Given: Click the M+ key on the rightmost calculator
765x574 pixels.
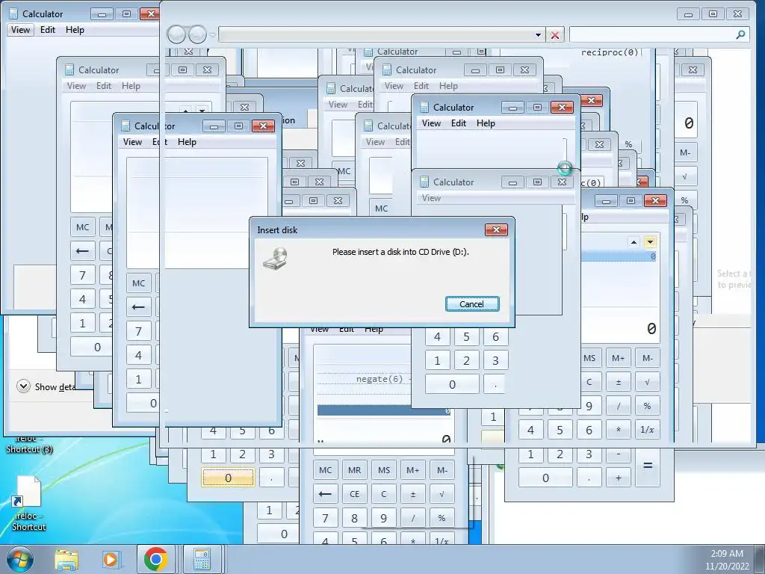Looking at the screenshot, I should [618, 358].
